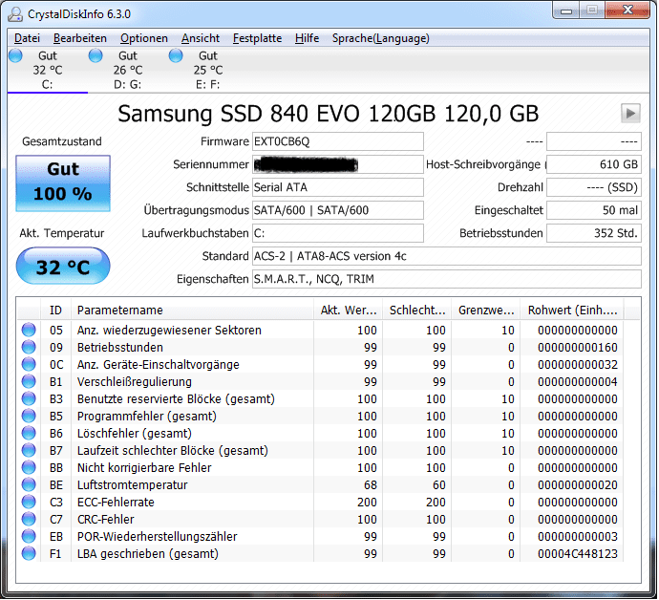Select 'POR-Wiederherstellungszähler' row text
Screen dimensions: 659x600
(158, 537)
